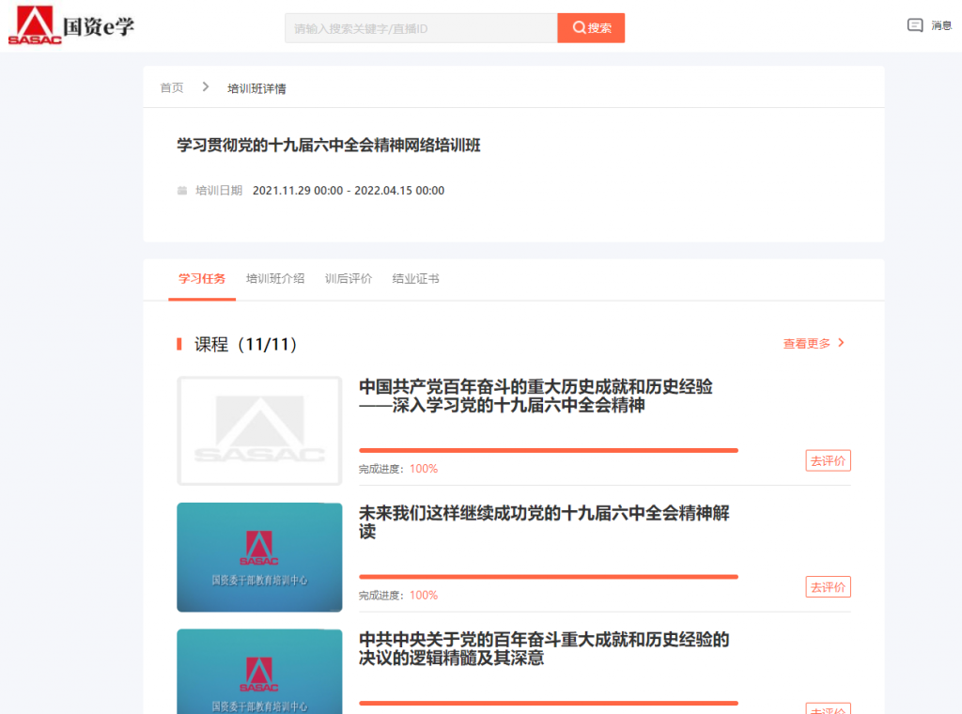Click 去评价 for the first course
This screenshot has width=962, height=714.
[828, 460]
